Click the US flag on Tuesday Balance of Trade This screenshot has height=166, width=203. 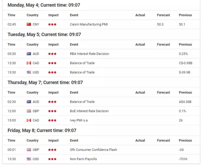click(x=29, y=72)
